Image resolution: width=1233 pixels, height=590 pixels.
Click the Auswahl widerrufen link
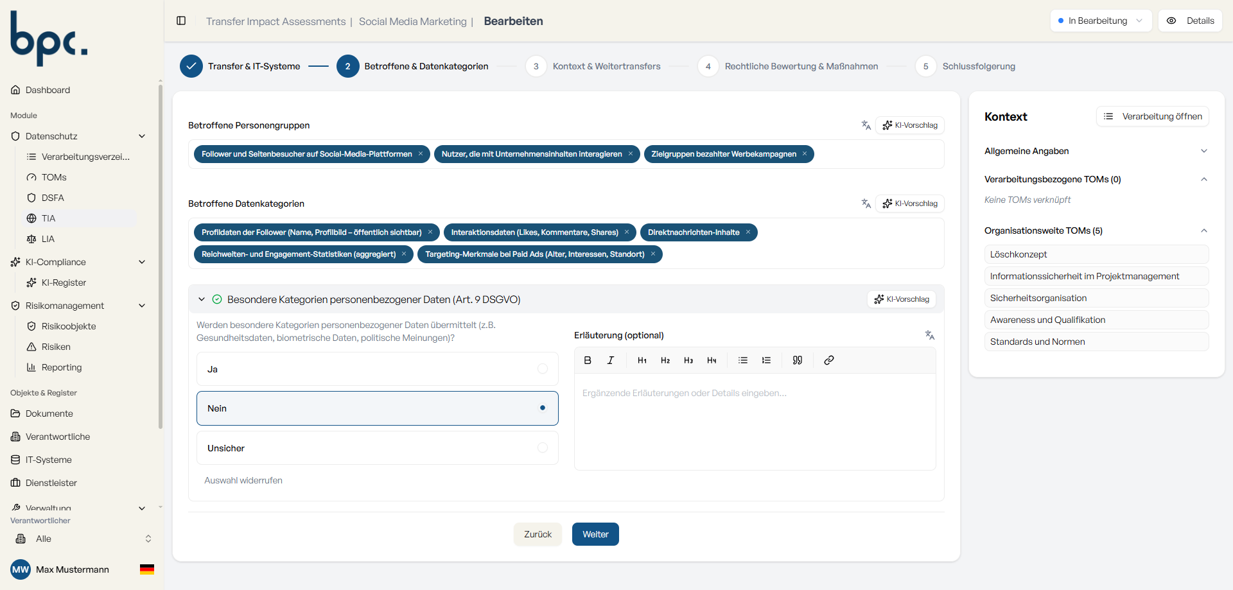click(x=243, y=480)
